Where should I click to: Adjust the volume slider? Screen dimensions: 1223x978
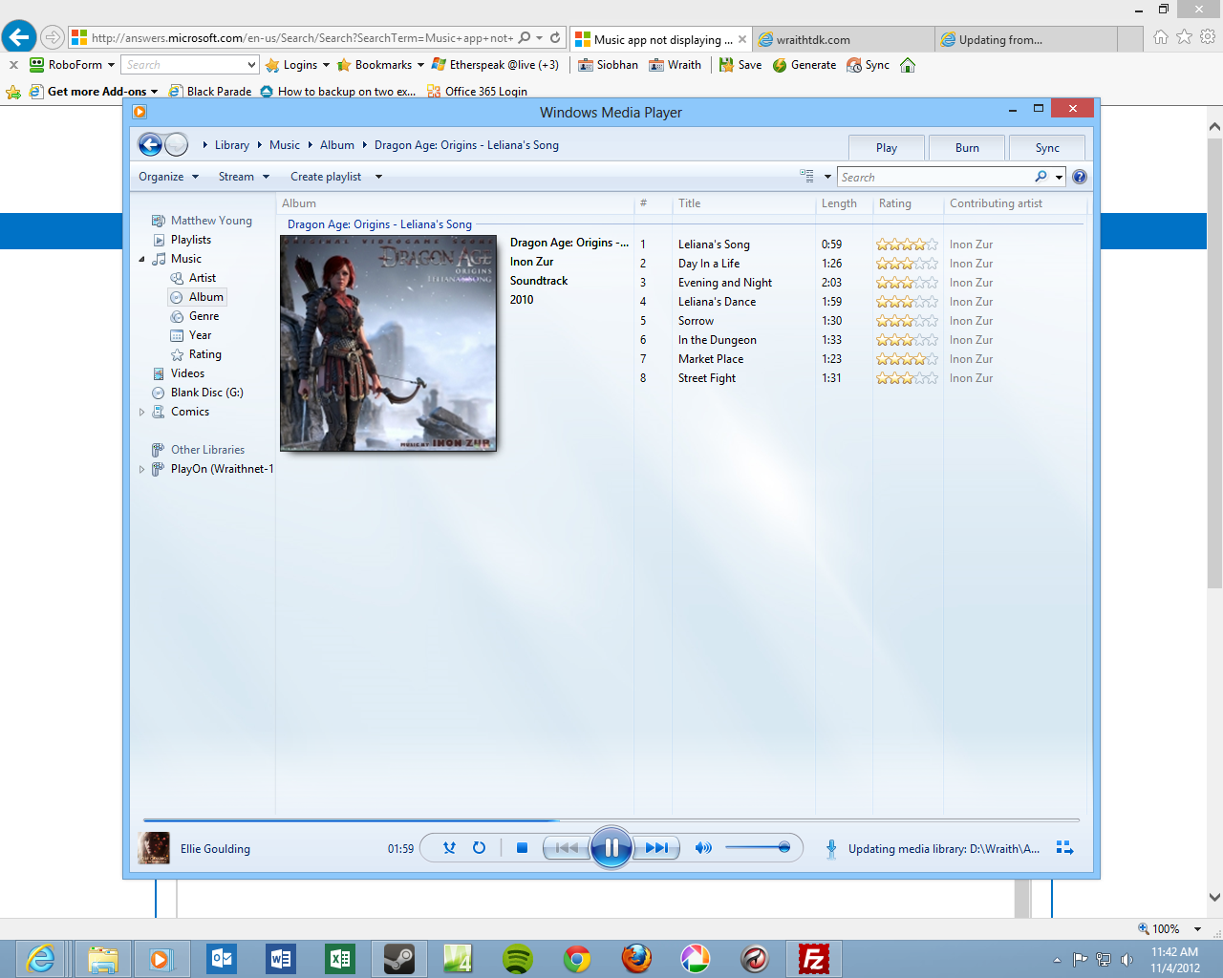click(757, 848)
